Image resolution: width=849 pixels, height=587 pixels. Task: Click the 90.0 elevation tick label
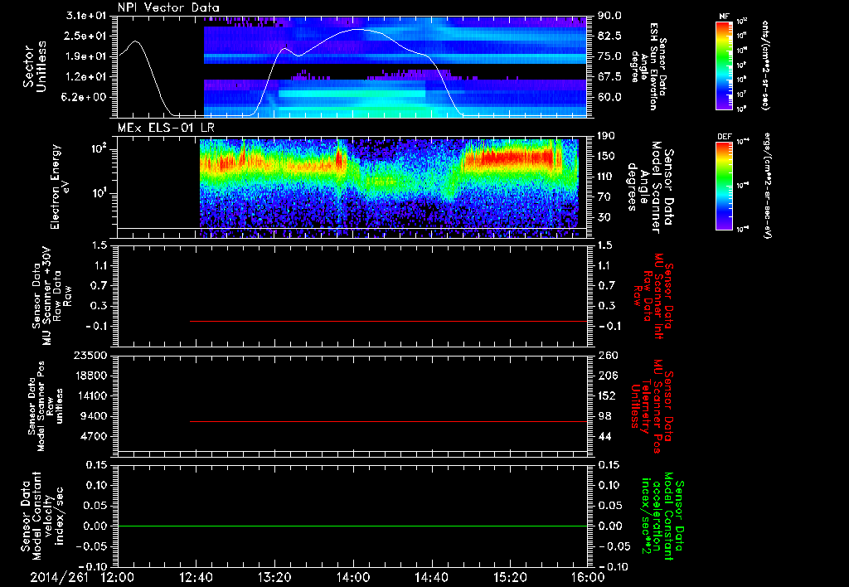(x=609, y=16)
